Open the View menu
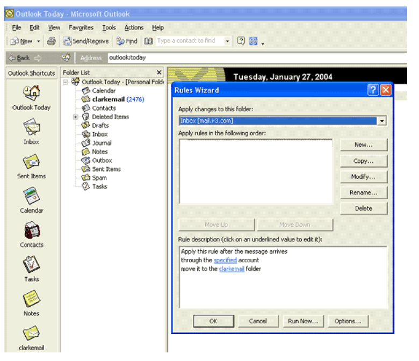419x361 pixels. pos(54,27)
